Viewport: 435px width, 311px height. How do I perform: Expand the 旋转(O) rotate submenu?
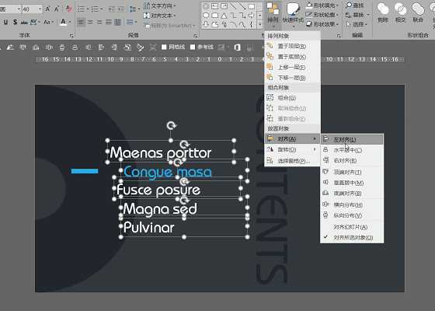point(292,149)
